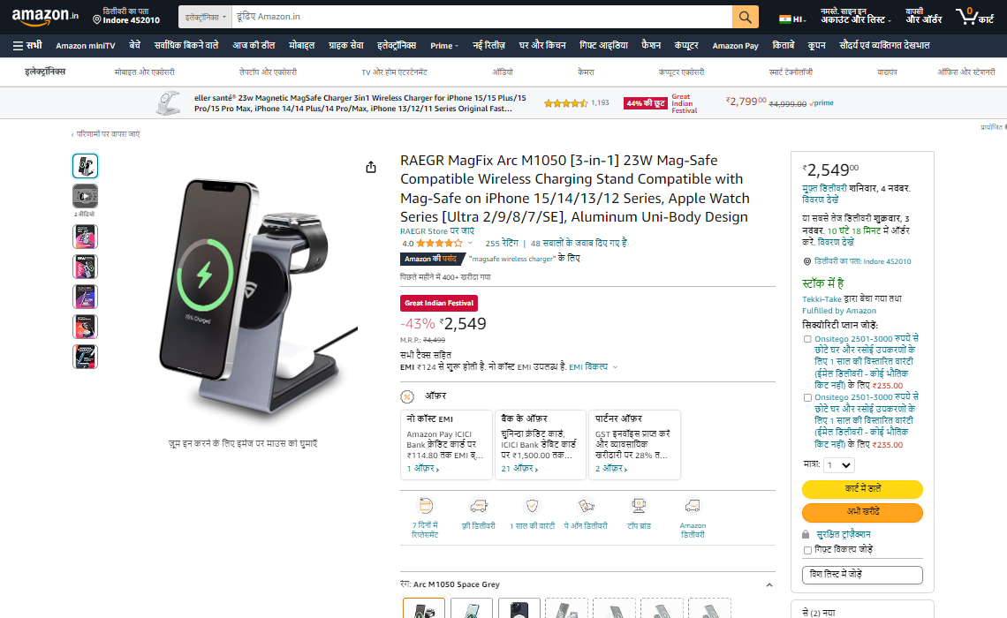Open the Tekki-Take seller link
Viewport: 1007px width, 618px height.
[821, 299]
